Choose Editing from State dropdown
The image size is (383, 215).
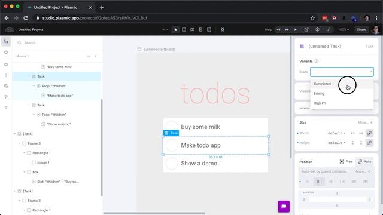tap(342, 93)
